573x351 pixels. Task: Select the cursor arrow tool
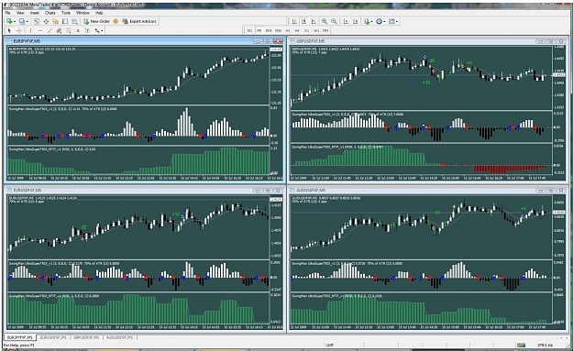(9, 30)
